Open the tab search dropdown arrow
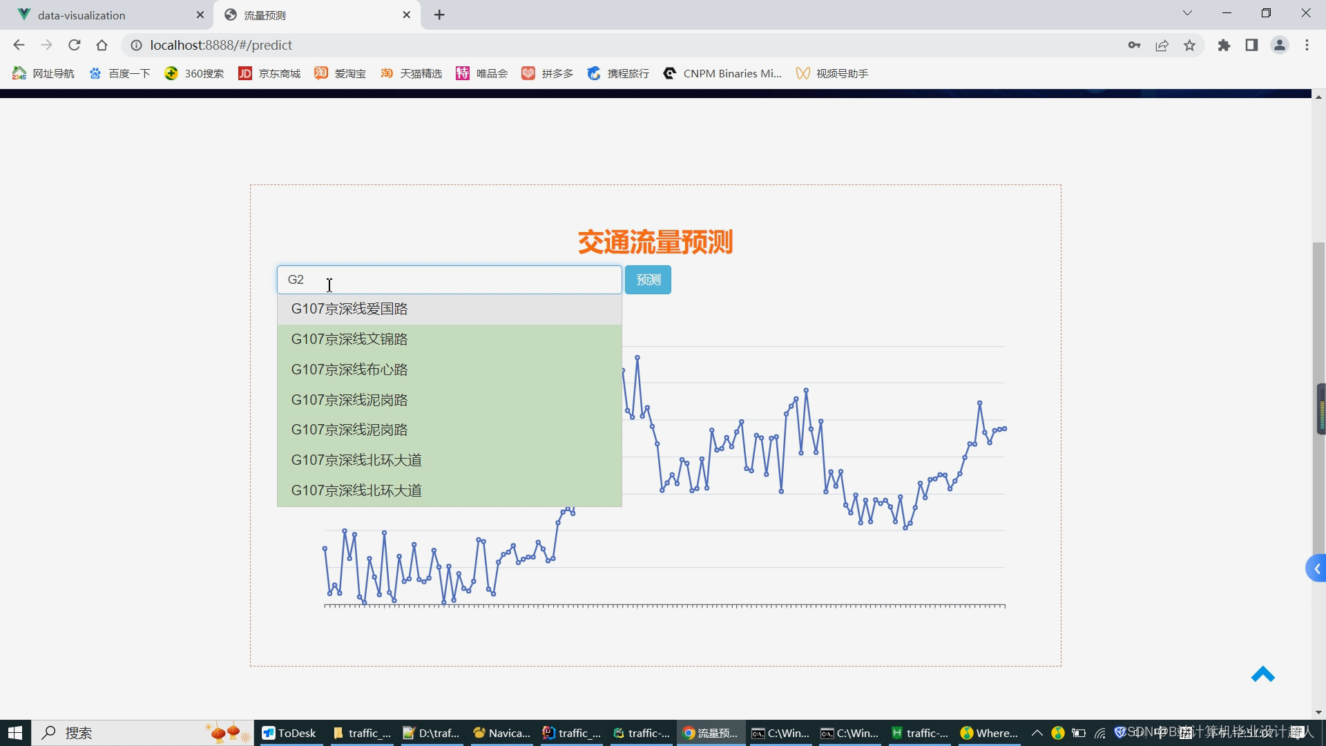This screenshot has width=1326, height=746. (x=1187, y=13)
